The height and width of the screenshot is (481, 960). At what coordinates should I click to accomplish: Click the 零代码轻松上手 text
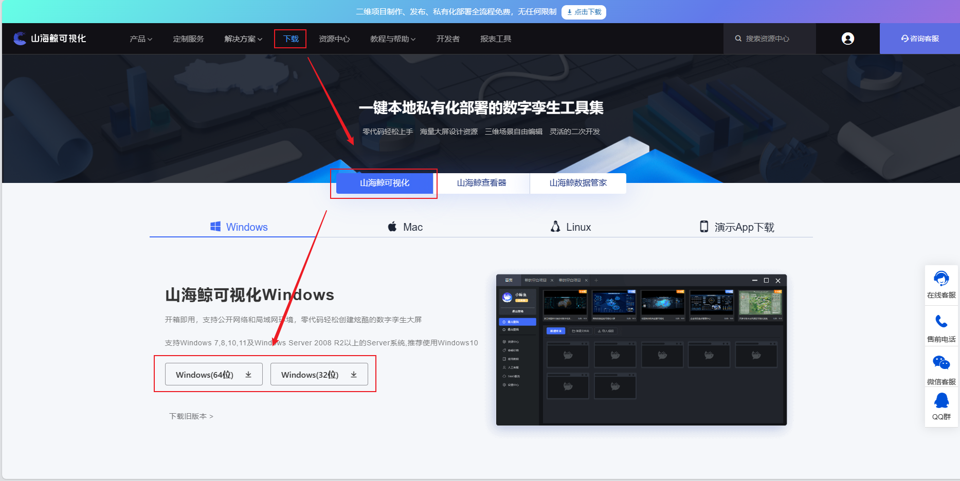388,132
